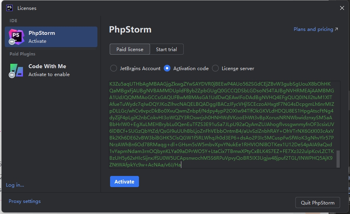Click the Code With Me plugin icon
Screen dimensions: 350x214
16,71
